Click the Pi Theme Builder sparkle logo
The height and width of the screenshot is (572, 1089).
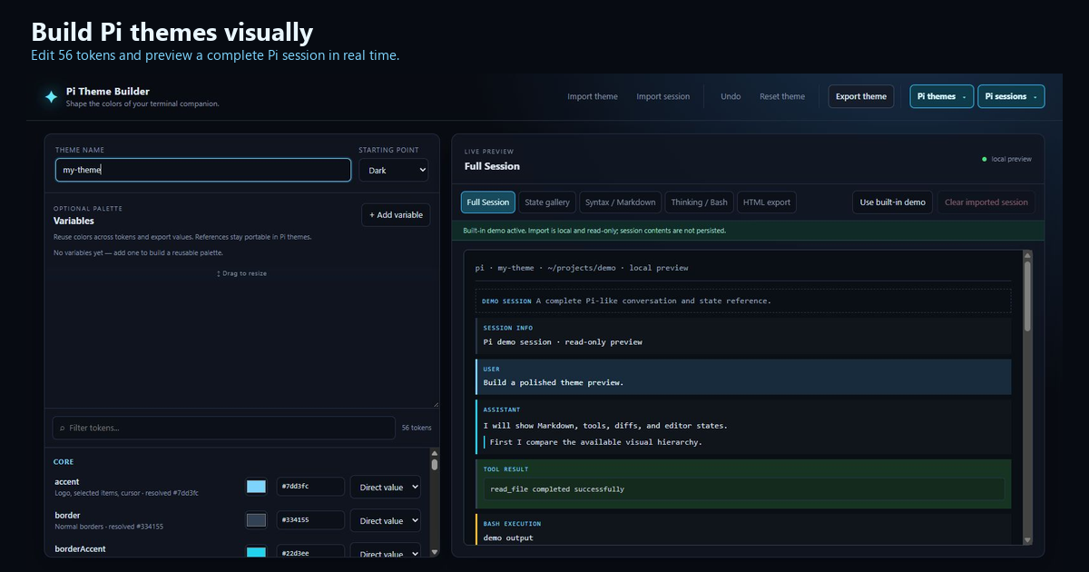coord(51,96)
